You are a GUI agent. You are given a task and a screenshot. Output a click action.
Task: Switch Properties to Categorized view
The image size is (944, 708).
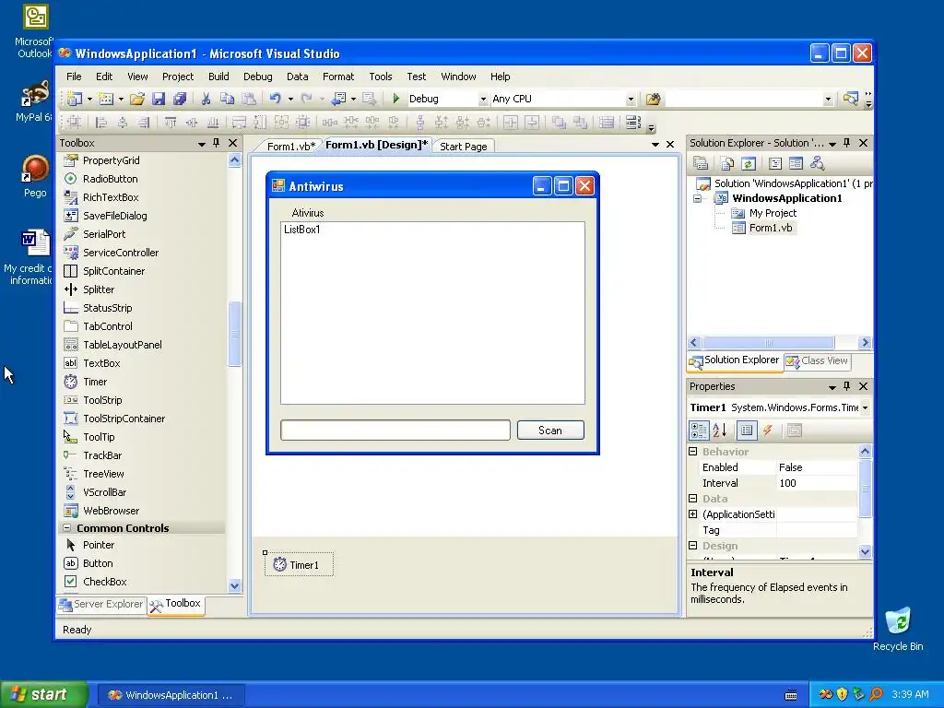pos(699,431)
